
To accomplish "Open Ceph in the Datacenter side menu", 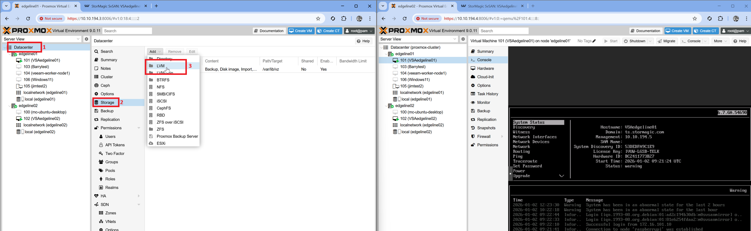I will [x=118, y=85].
